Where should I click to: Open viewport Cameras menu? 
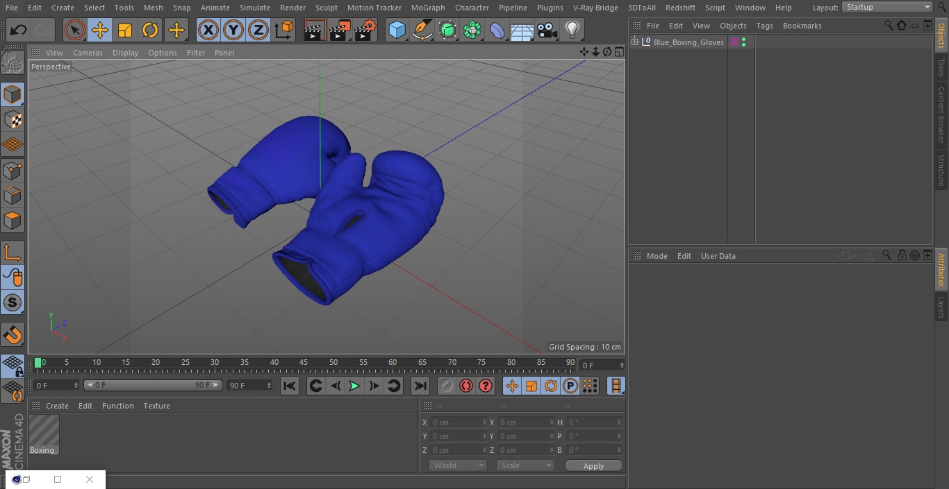88,53
